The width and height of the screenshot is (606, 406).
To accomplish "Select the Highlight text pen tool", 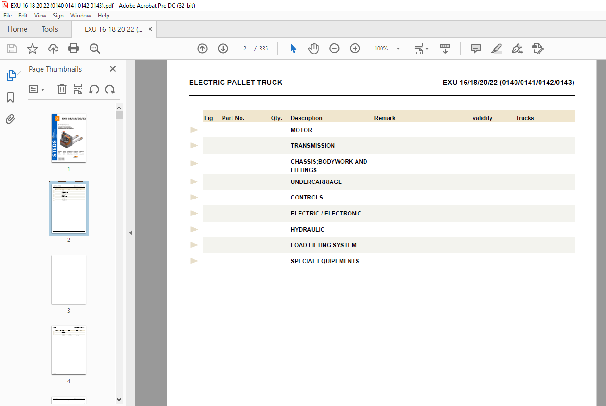I will (497, 49).
